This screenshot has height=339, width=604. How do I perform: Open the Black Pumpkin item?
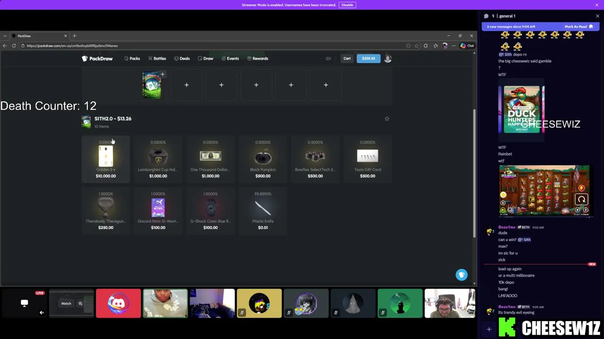(x=263, y=159)
